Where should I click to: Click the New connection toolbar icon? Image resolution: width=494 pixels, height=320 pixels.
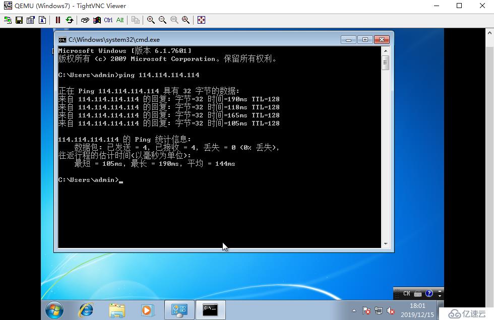coord(8,20)
